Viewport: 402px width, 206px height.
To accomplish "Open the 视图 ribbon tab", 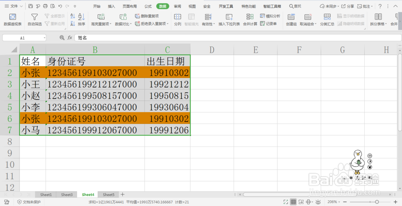I will click(192, 6).
